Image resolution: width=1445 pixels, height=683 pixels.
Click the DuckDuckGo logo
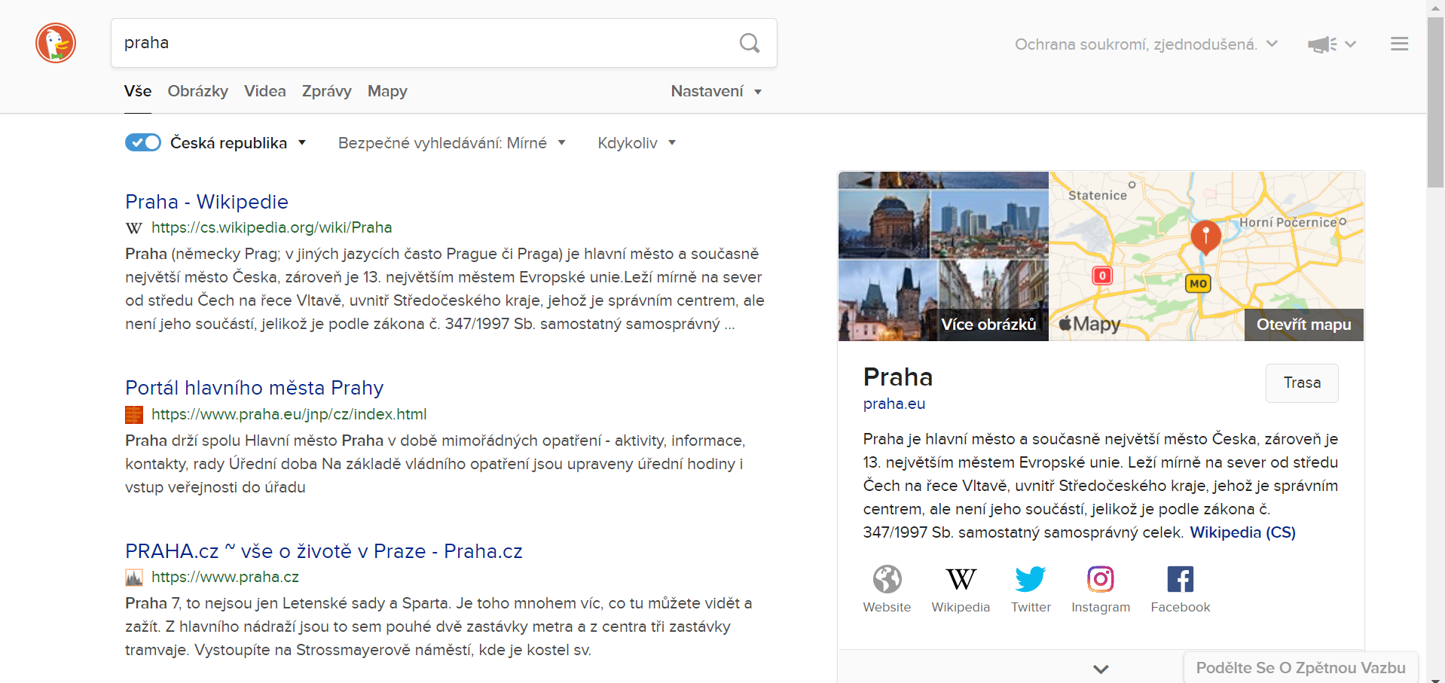pos(56,43)
